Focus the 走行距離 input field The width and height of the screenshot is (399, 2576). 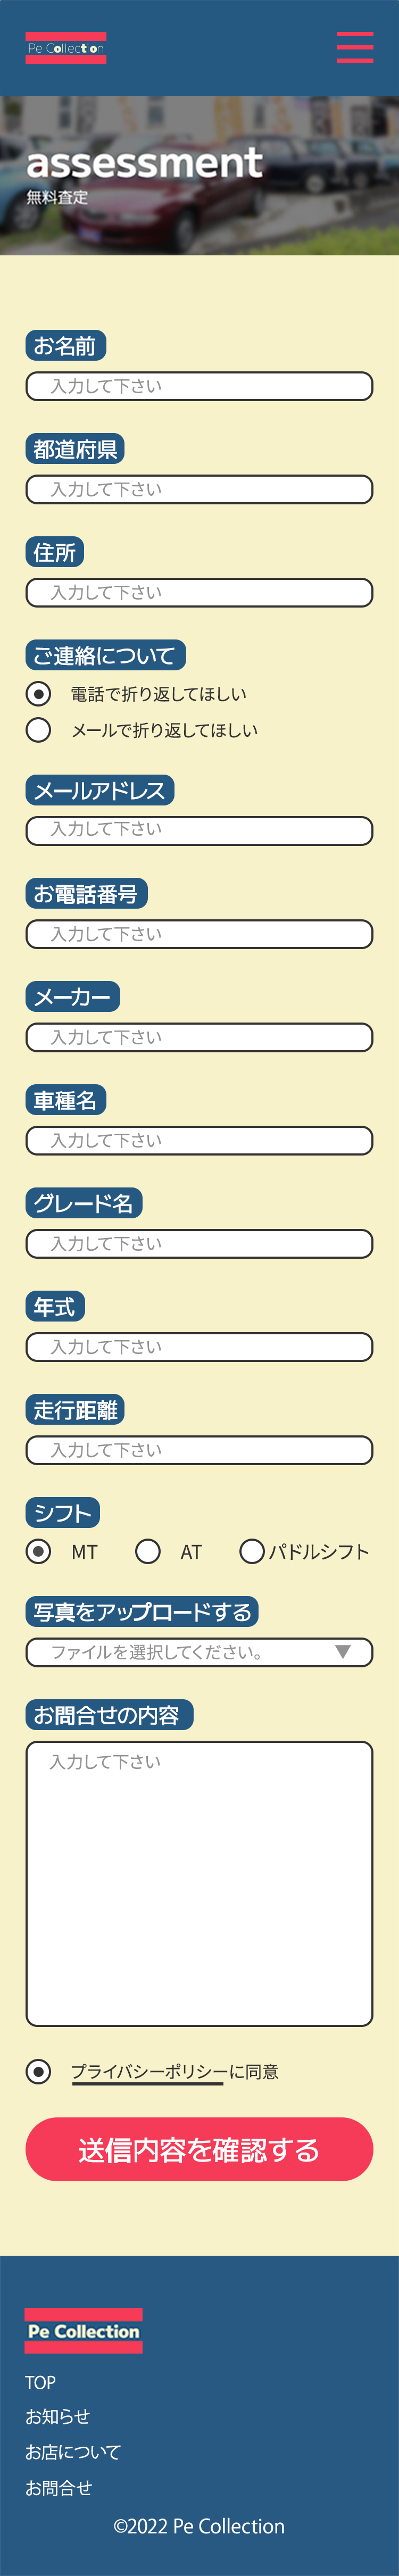pyautogui.click(x=199, y=1450)
